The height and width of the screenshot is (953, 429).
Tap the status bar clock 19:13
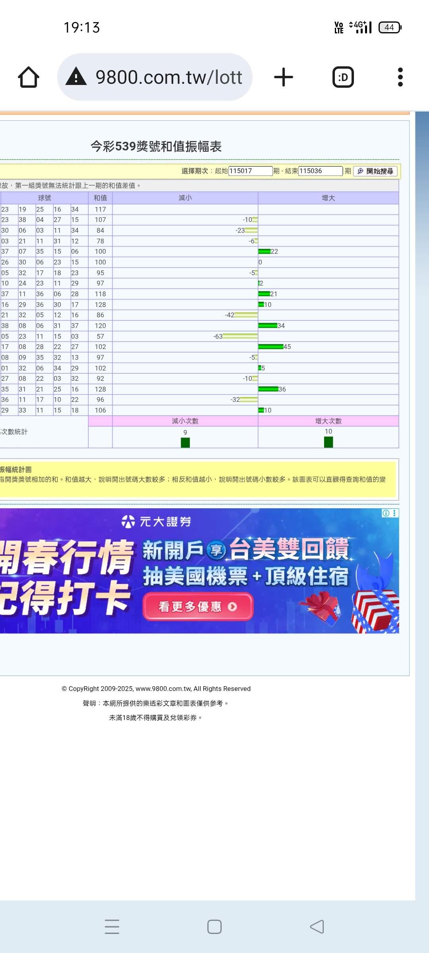click(82, 27)
